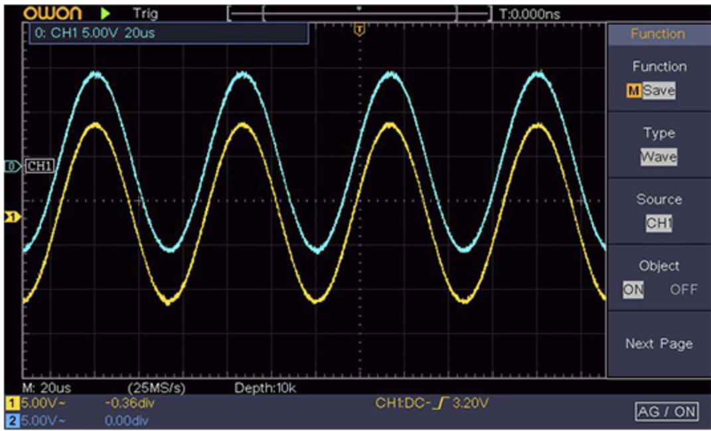The width and height of the screenshot is (711, 431).
Task: Select the CH1 reference waveform label
Action: pyautogui.click(x=39, y=166)
